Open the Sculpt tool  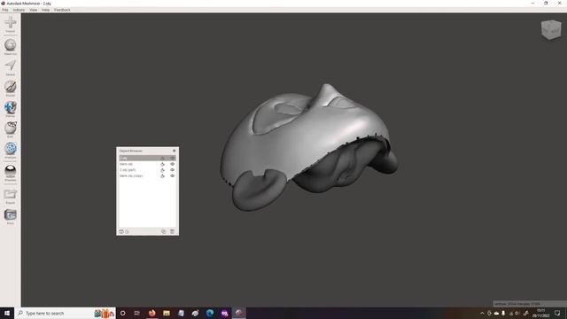(10, 89)
